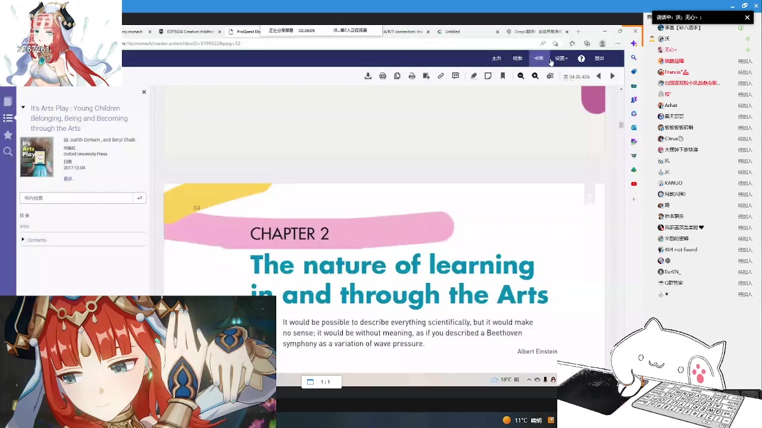Go to the next page arrow
762x428 pixels.
613,76
